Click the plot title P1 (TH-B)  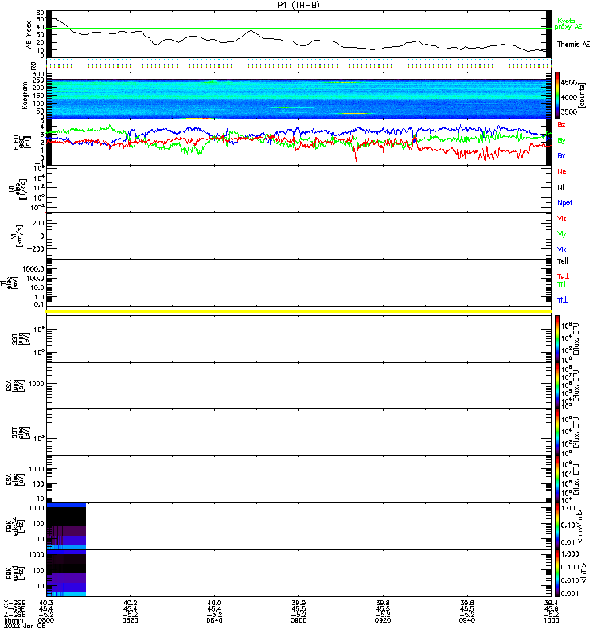298,5
